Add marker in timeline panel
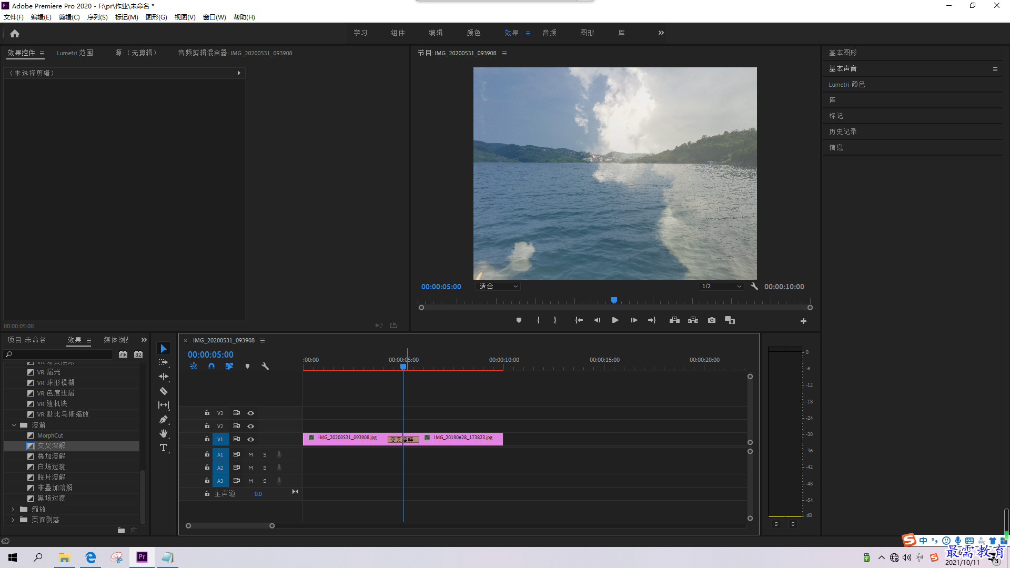Viewport: 1010px width, 568px height. tap(247, 366)
